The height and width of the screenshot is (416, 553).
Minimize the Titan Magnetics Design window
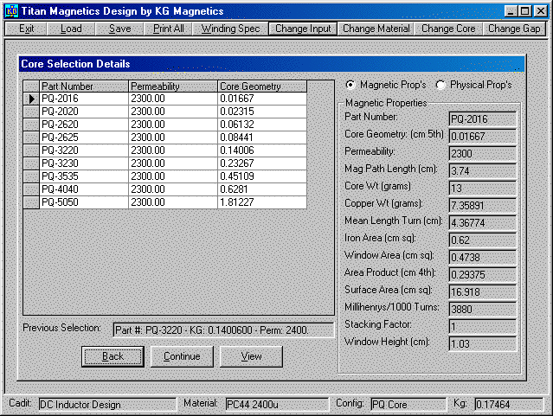click(511, 11)
